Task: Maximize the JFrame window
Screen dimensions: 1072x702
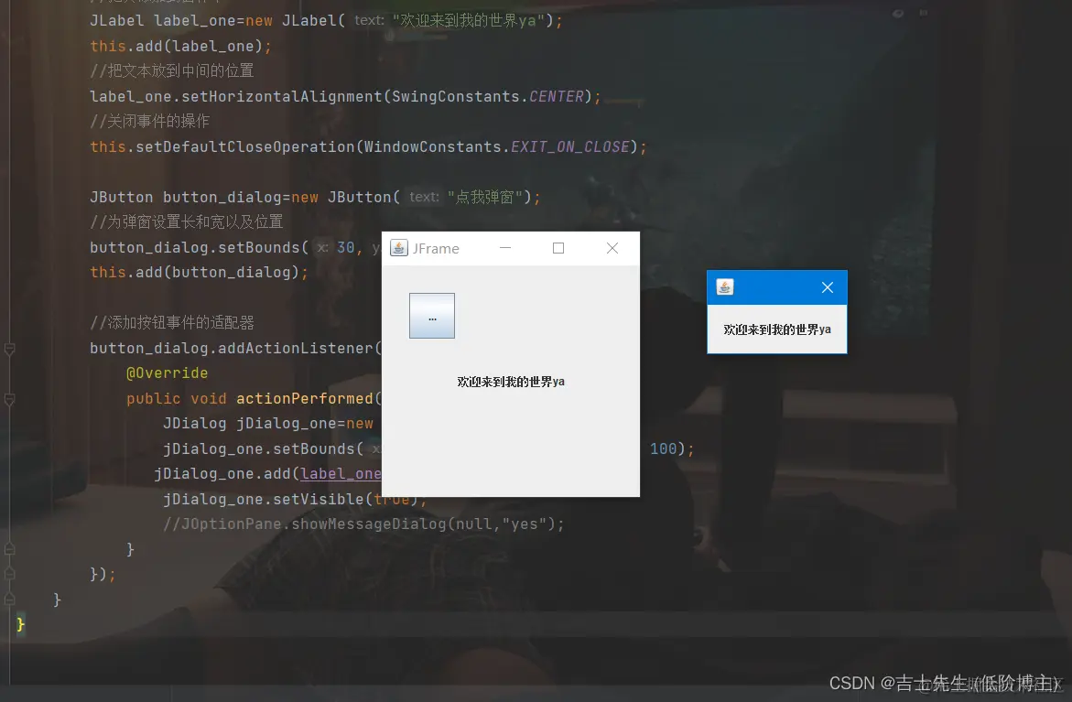Action: pos(558,247)
